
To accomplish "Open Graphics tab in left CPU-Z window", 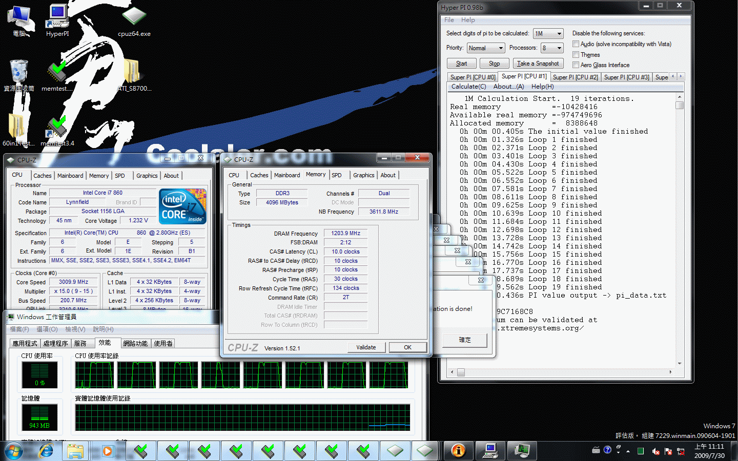I will pyautogui.click(x=147, y=176).
